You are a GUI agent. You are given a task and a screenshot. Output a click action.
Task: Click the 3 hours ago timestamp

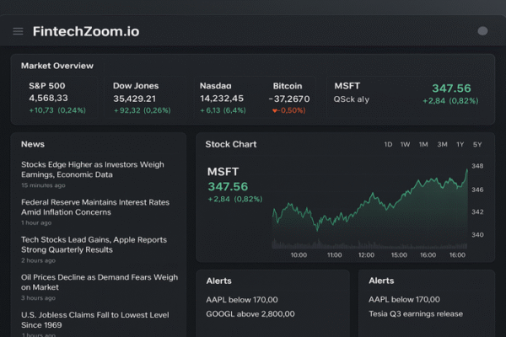[x=39, y=298]
